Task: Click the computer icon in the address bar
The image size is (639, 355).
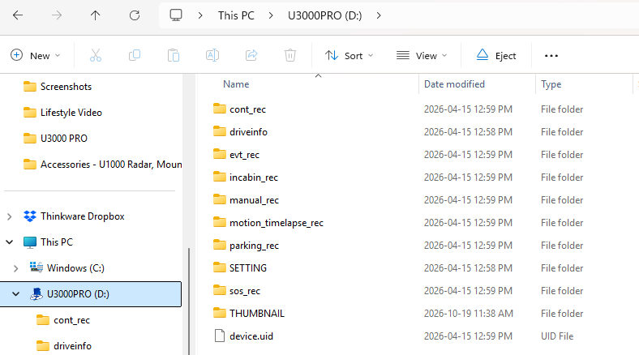Action: [x=176, y=15]
